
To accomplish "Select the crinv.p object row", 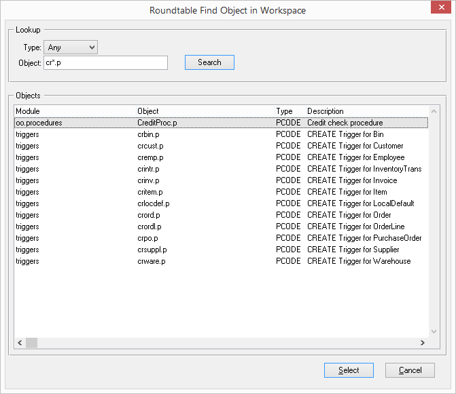I will [x=222, y=180].
